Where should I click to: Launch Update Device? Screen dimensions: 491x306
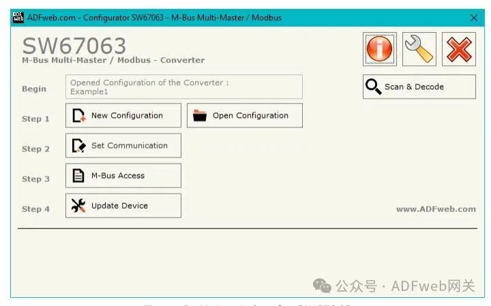pos(123,206)
